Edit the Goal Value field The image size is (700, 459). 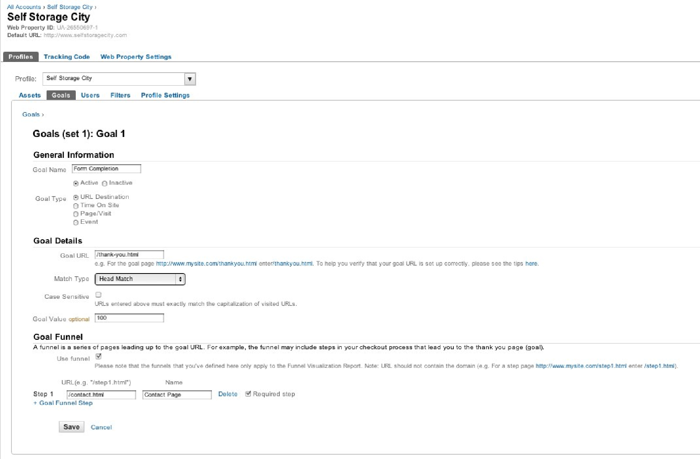click(129, 318)
